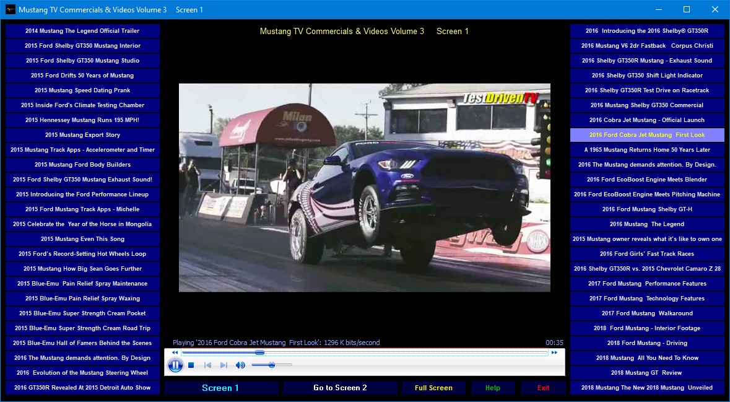Play 2015 Ford Shelby GT350 Mustang Exhaust Sound!
This screenshot has width=730, height=402.
pyautogui.click(x=82, y=180)
